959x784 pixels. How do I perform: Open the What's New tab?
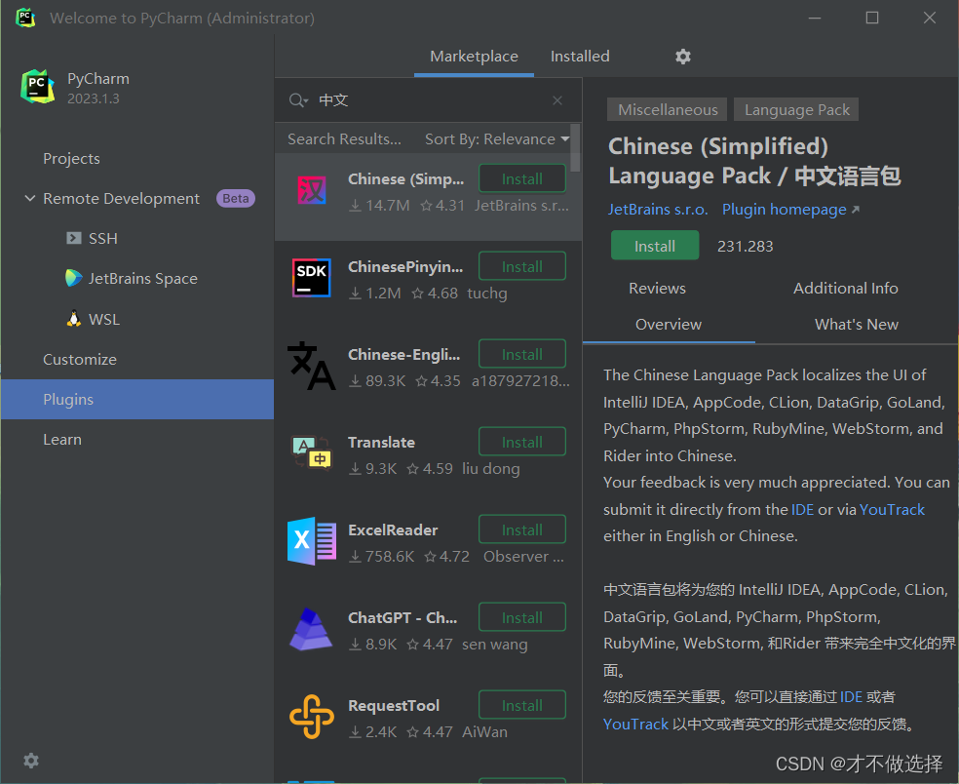857,325
